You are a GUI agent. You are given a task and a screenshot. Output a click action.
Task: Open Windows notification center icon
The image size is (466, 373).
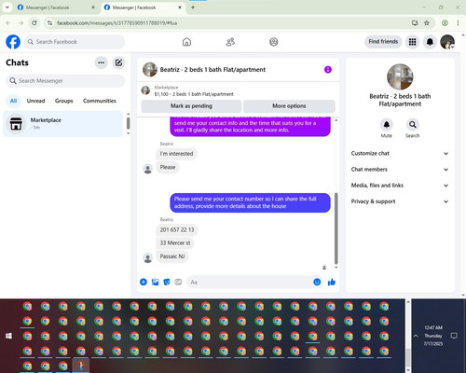point(454,336)
